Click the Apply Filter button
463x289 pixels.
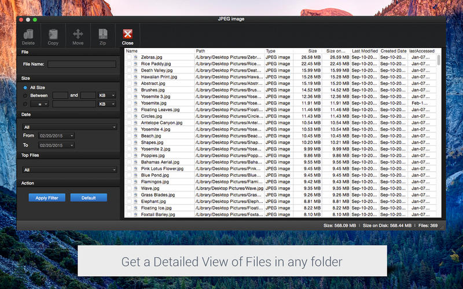pyautogui.click(x=47, y=198)
